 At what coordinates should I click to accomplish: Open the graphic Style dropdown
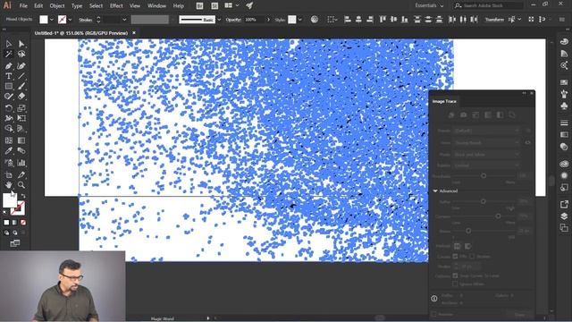[300, 20]
